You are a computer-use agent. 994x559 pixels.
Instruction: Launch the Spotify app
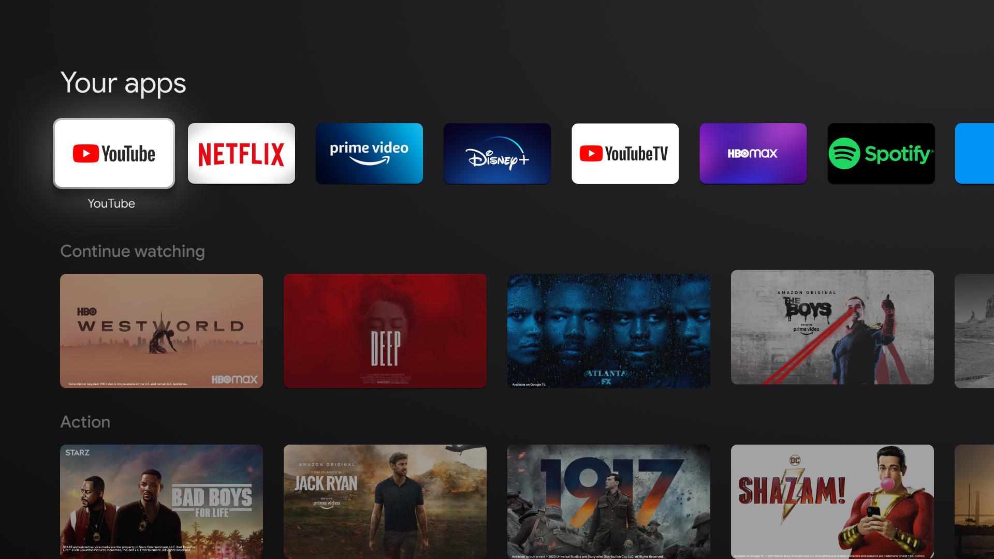coord(880,154)
